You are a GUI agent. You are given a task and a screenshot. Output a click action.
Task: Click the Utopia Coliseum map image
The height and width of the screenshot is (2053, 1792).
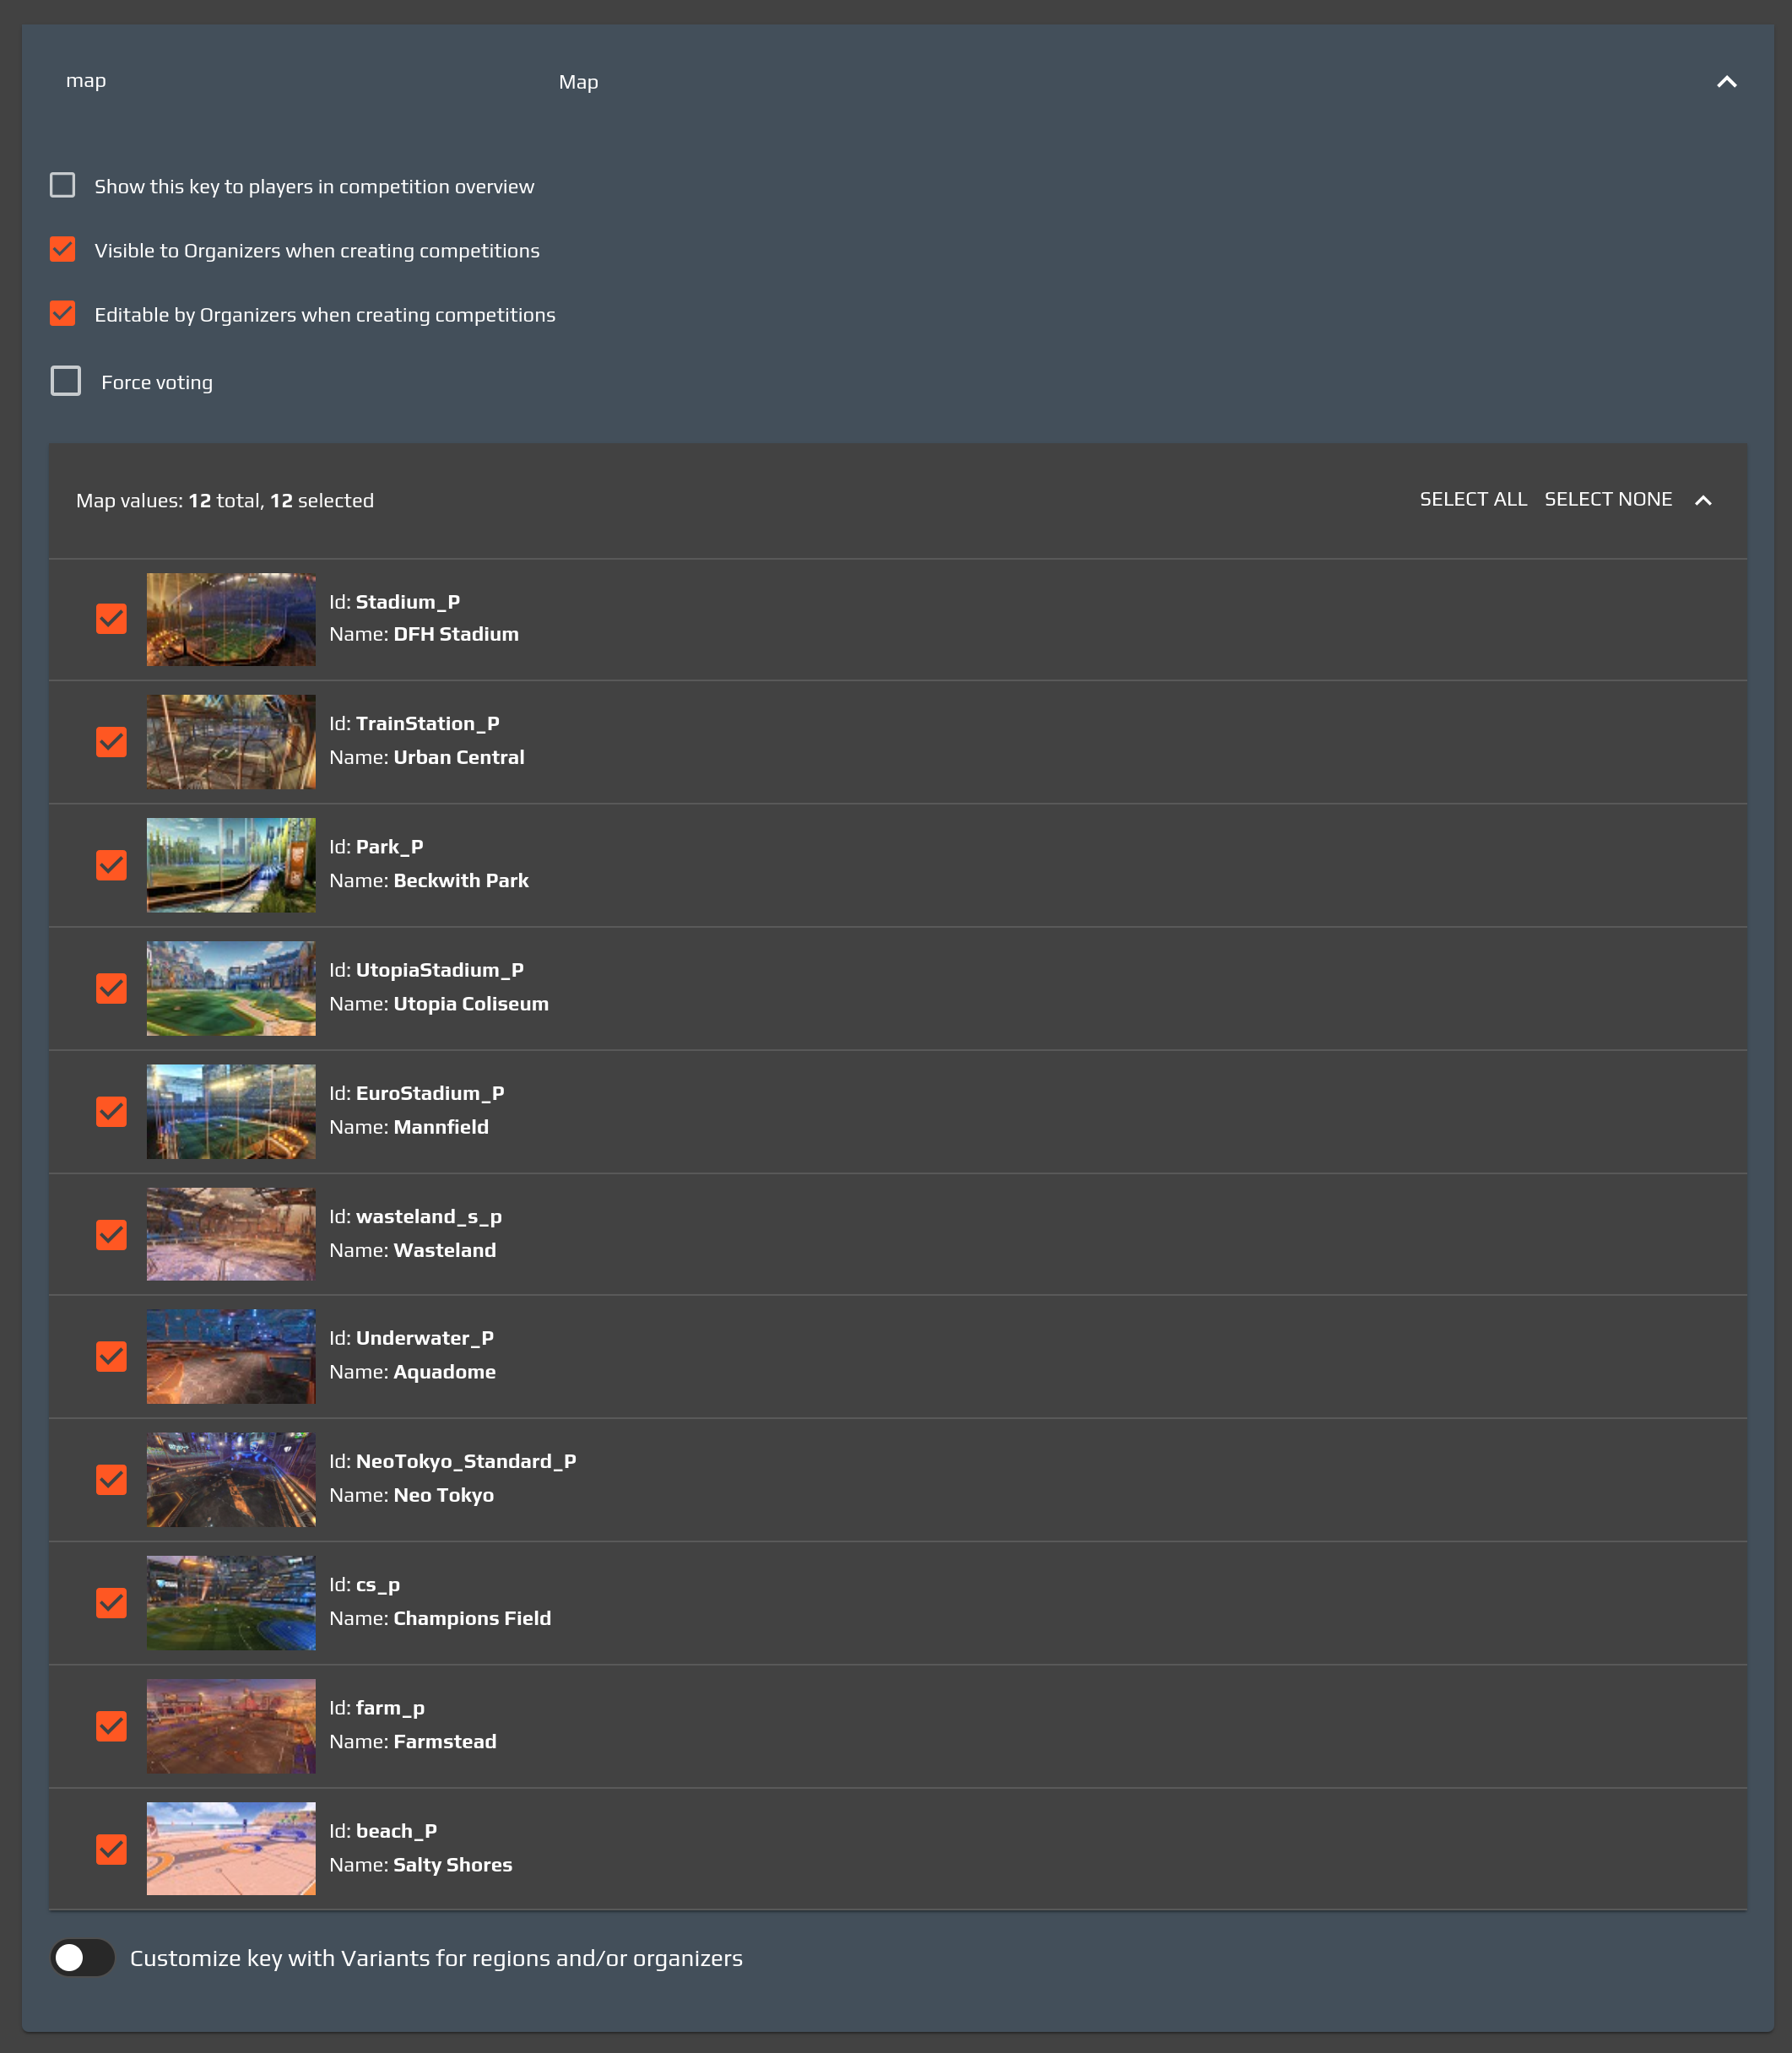(230, 988)
